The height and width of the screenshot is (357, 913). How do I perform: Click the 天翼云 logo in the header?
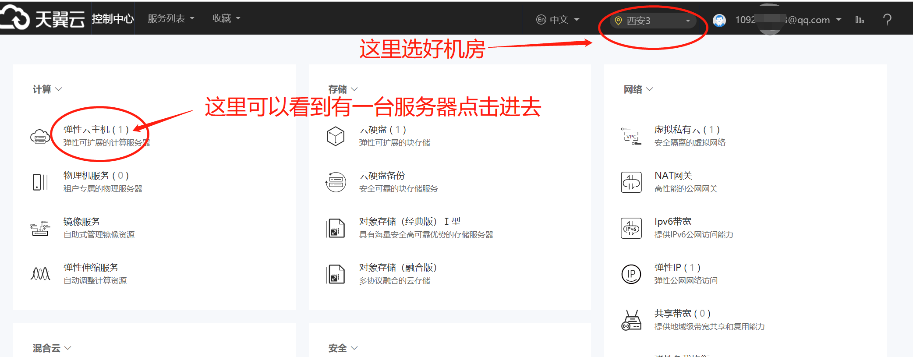[x=43, y=18]
